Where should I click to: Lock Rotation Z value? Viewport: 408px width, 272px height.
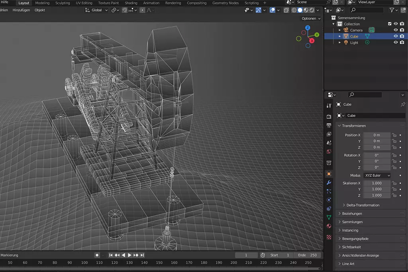tap(394, 168)
